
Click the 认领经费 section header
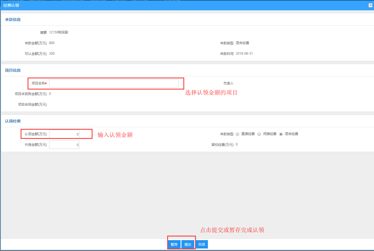(x=13, y=121)
